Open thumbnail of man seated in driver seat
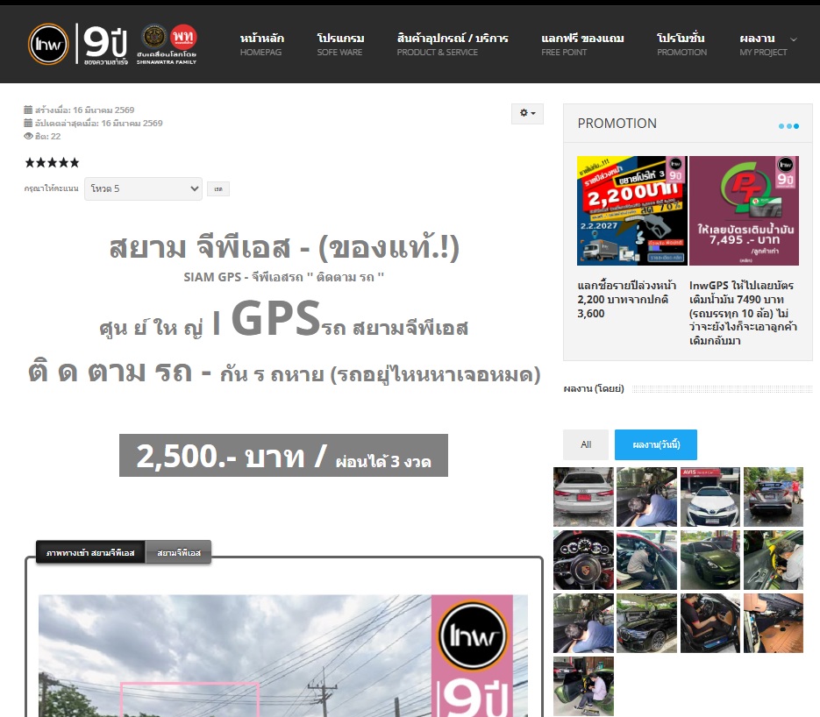 [710, 623]
